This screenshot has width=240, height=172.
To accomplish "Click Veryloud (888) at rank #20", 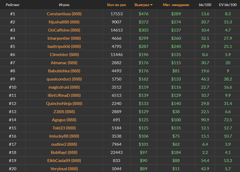I will tap(64, 169).
